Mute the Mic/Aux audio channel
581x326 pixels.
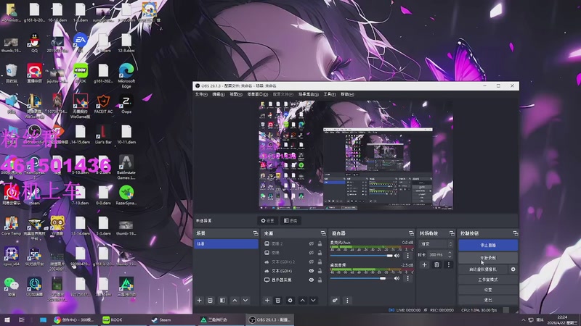(397, 256)
